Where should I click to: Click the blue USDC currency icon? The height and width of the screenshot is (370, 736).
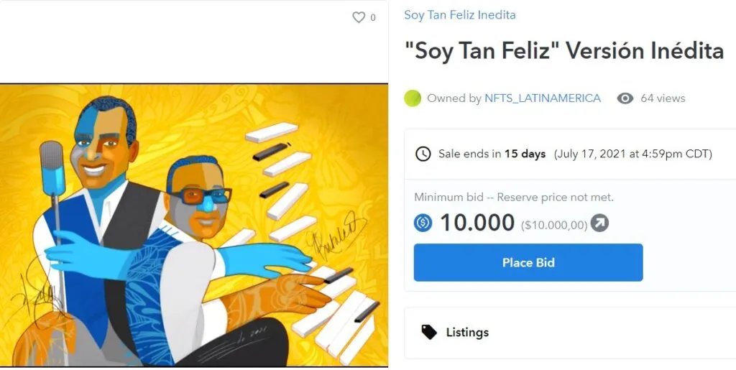pyautogui.click(x=423, y=223)
